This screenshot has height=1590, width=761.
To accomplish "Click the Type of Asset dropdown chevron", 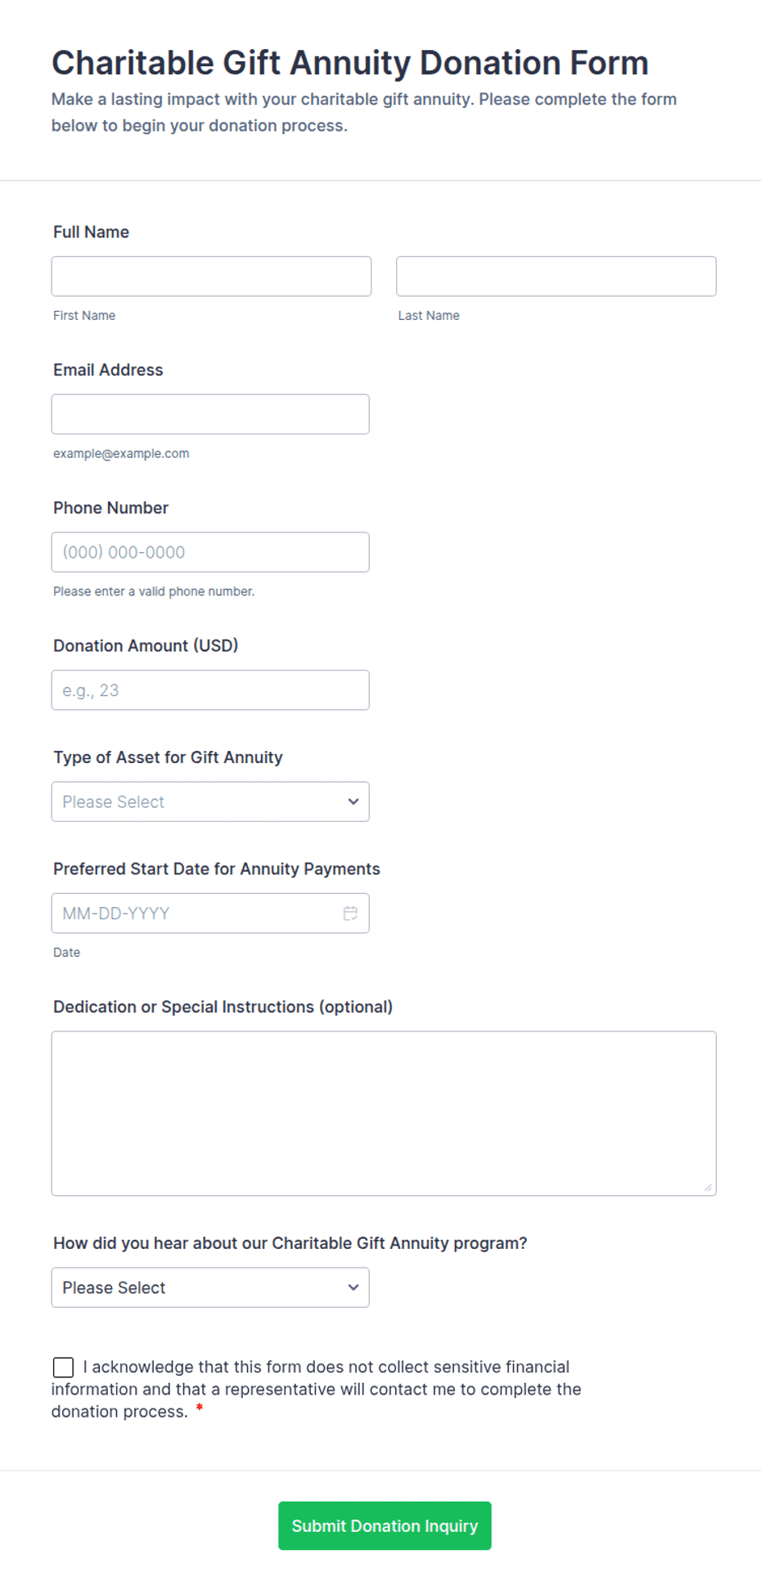I will click(x=353, y=802).
